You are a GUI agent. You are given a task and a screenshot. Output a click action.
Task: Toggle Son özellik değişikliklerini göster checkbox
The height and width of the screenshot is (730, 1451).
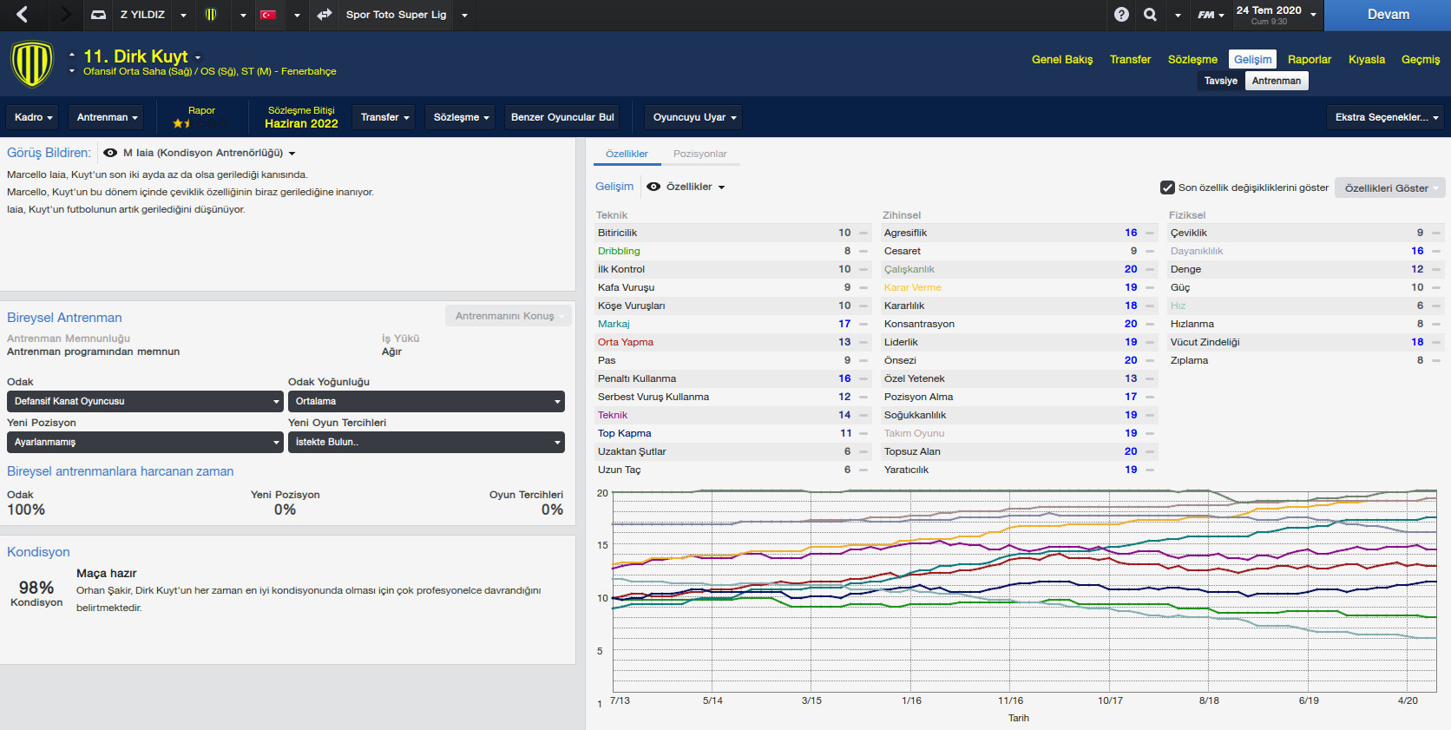(1167, 187)
